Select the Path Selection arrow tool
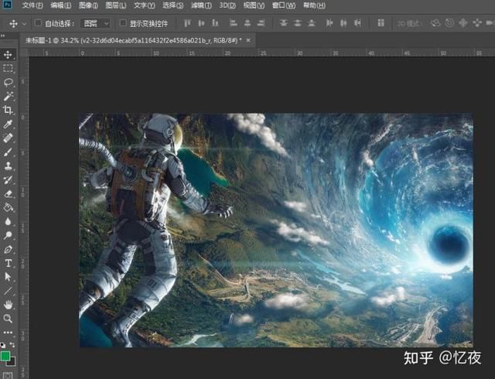 (x=8, y=277)
